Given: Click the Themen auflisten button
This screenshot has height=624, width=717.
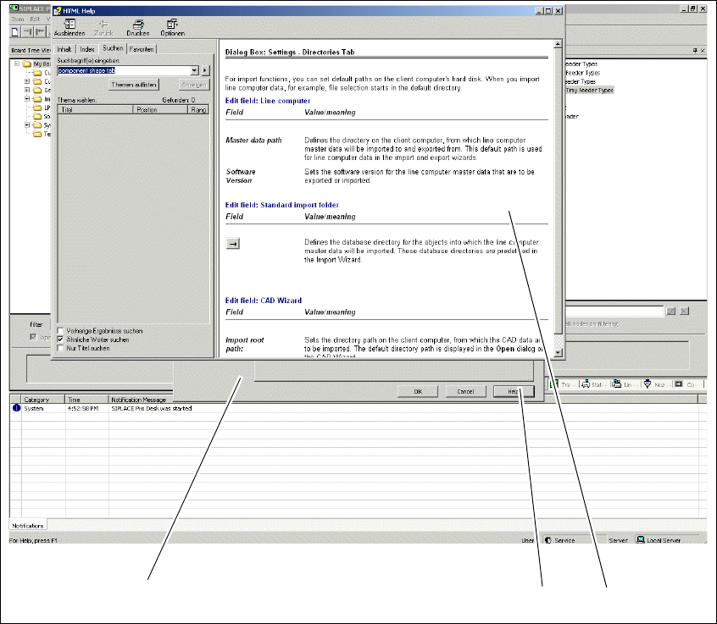Looking at the screenshot, I should point(134,86).
